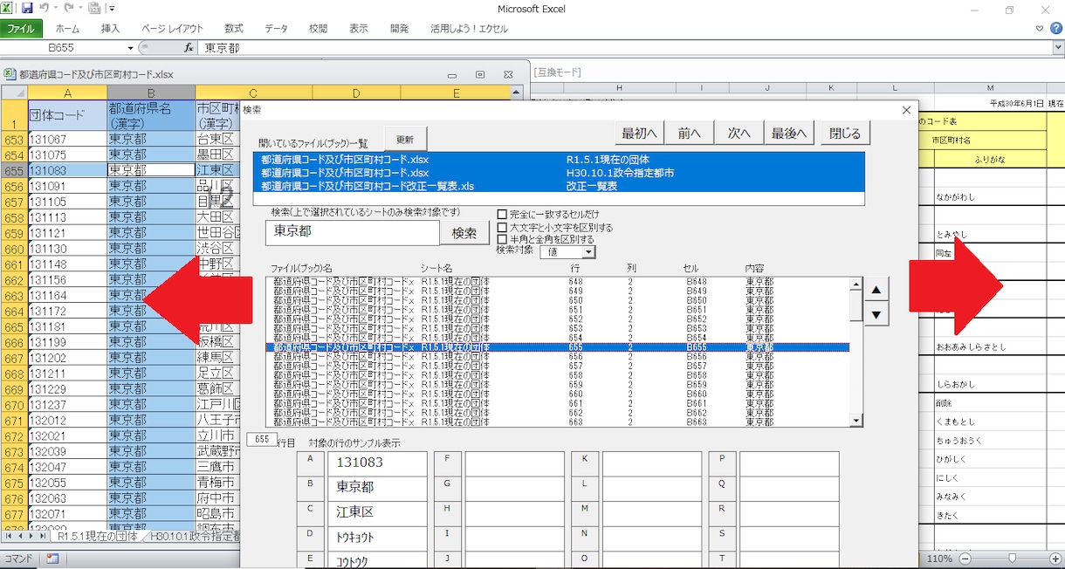The height and width of the screenshot is (569, 1065).
Task: Enable 完全に一致するセルだけ checkbox
Action: point(502,214)
